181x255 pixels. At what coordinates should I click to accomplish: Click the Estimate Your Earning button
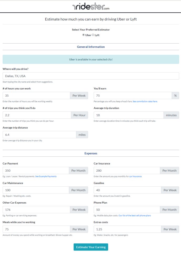pos(90,247)
